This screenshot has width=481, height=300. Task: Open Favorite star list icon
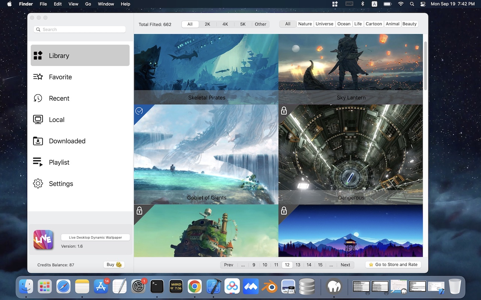click(x=38, y=77)
